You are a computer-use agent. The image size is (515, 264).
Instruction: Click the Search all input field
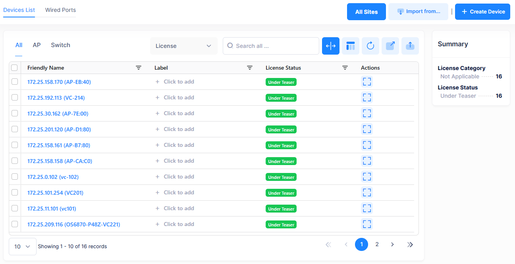274,46
